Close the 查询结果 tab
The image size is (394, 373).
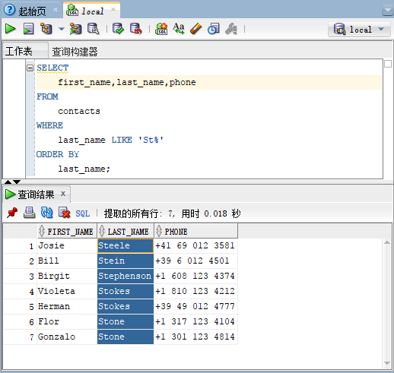point(63,194)
